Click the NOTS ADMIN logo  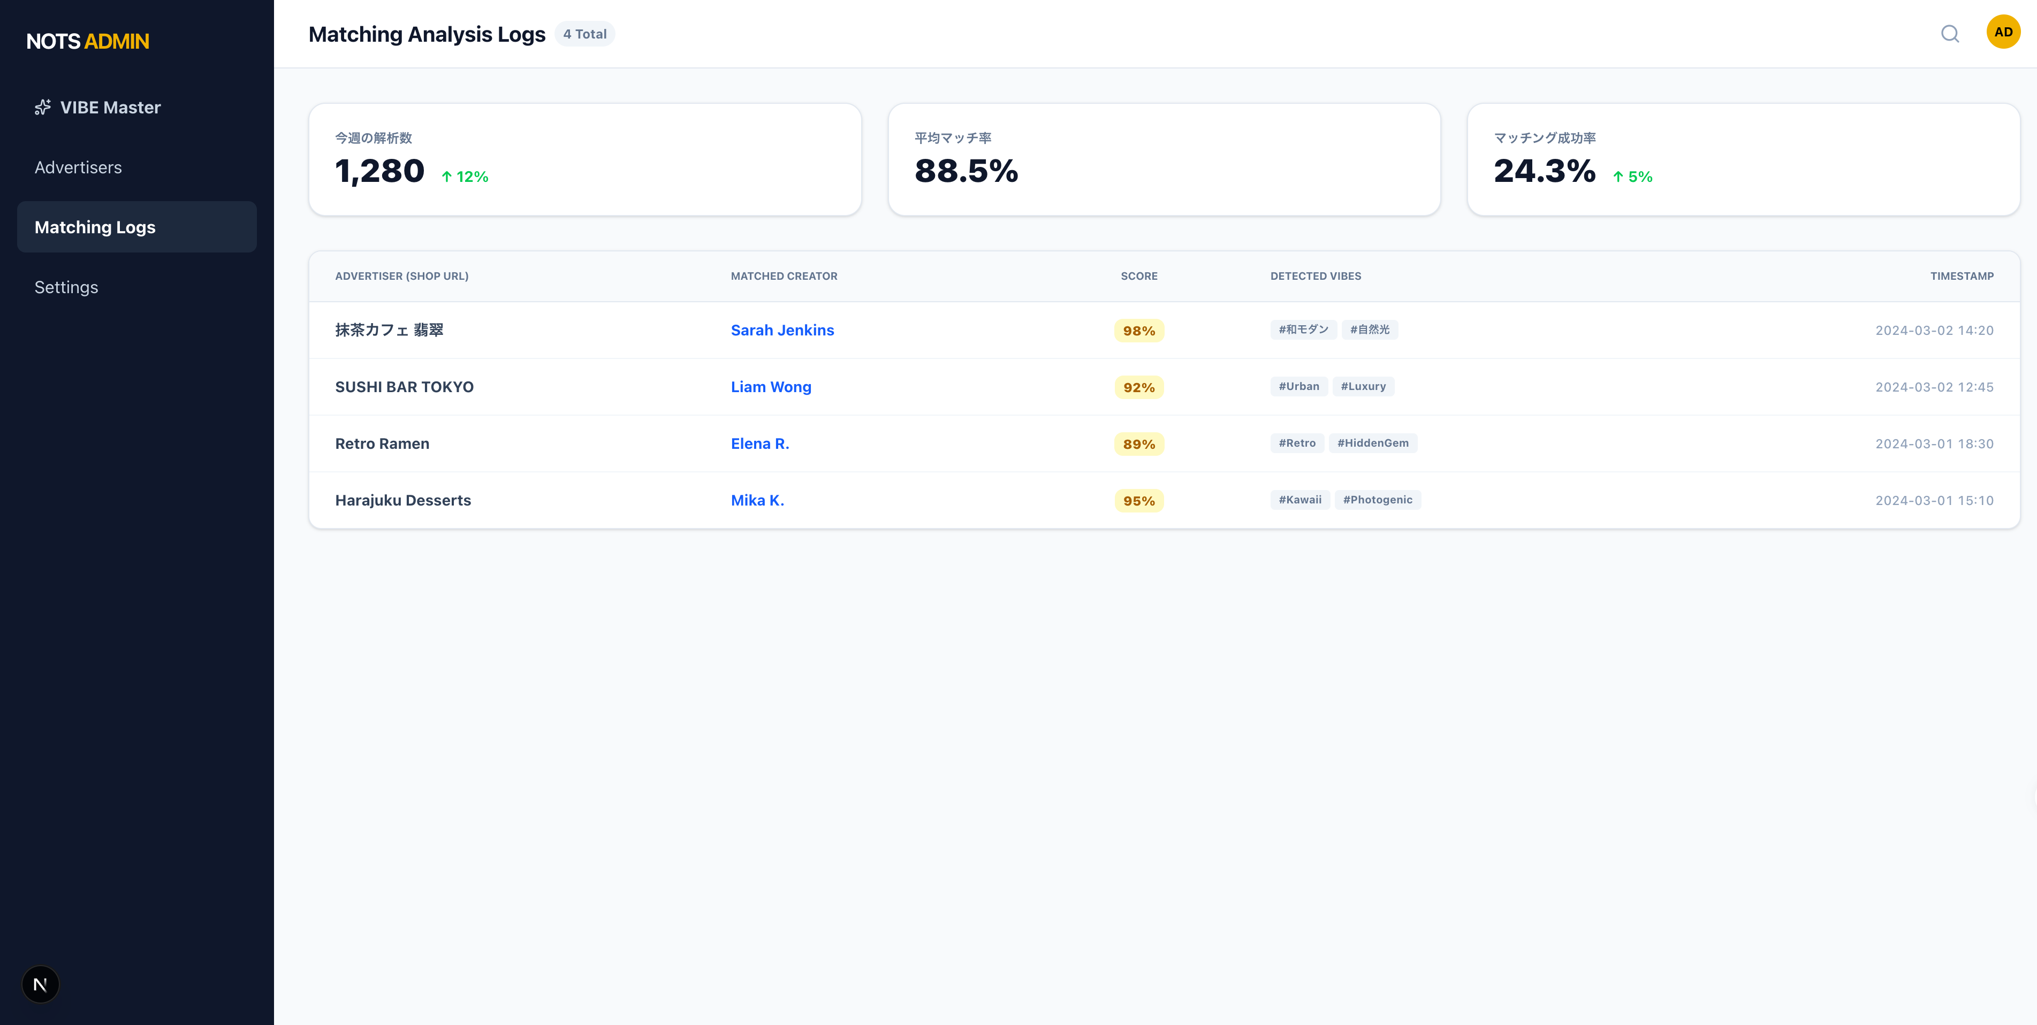(87, 41)
